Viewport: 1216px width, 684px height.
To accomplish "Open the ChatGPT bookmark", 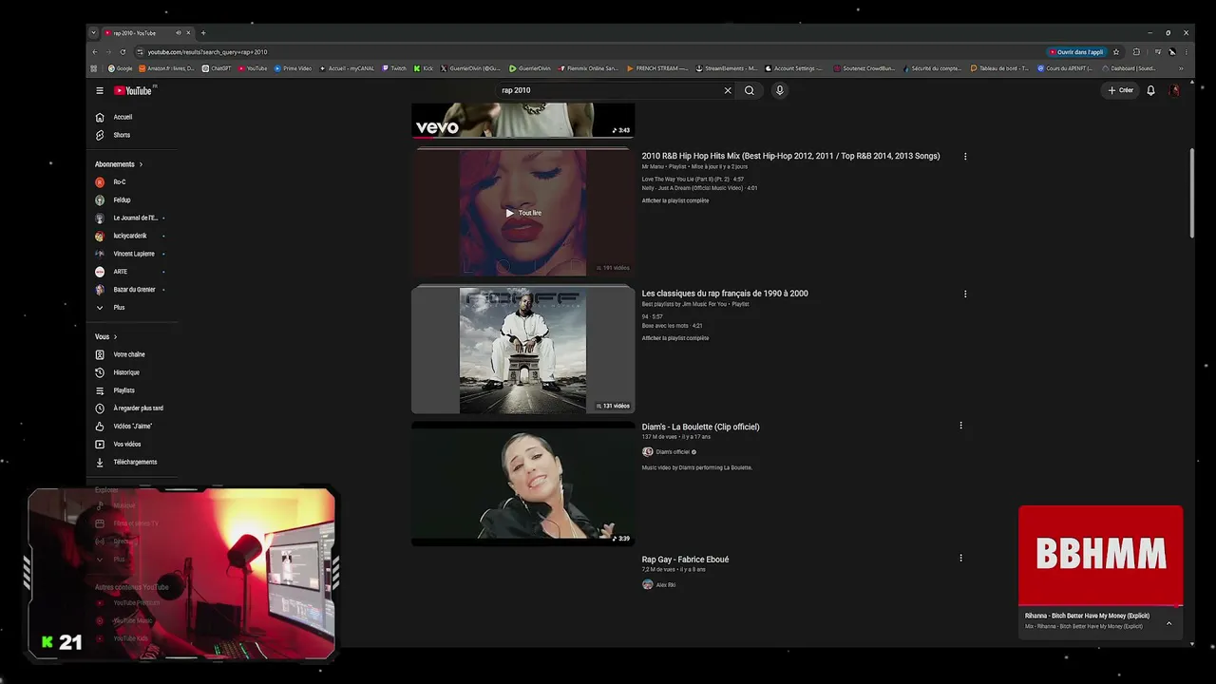I will pos(217,68).
